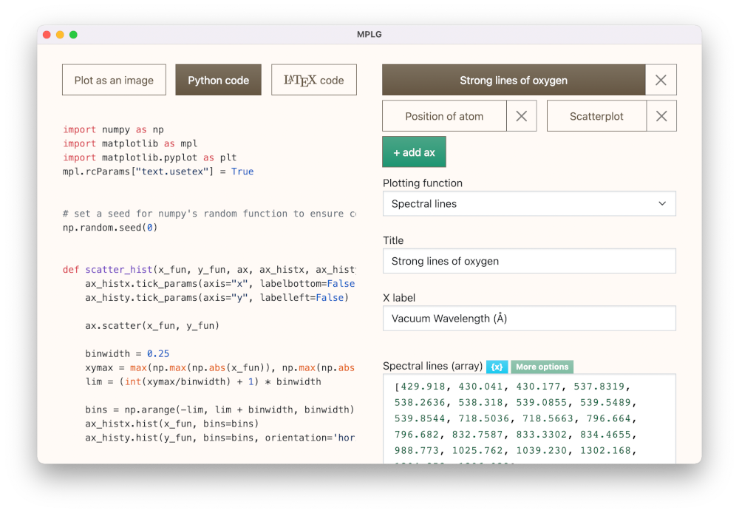Click into the X label input field
The image size is (739, 513).
(x=529, y=319)
